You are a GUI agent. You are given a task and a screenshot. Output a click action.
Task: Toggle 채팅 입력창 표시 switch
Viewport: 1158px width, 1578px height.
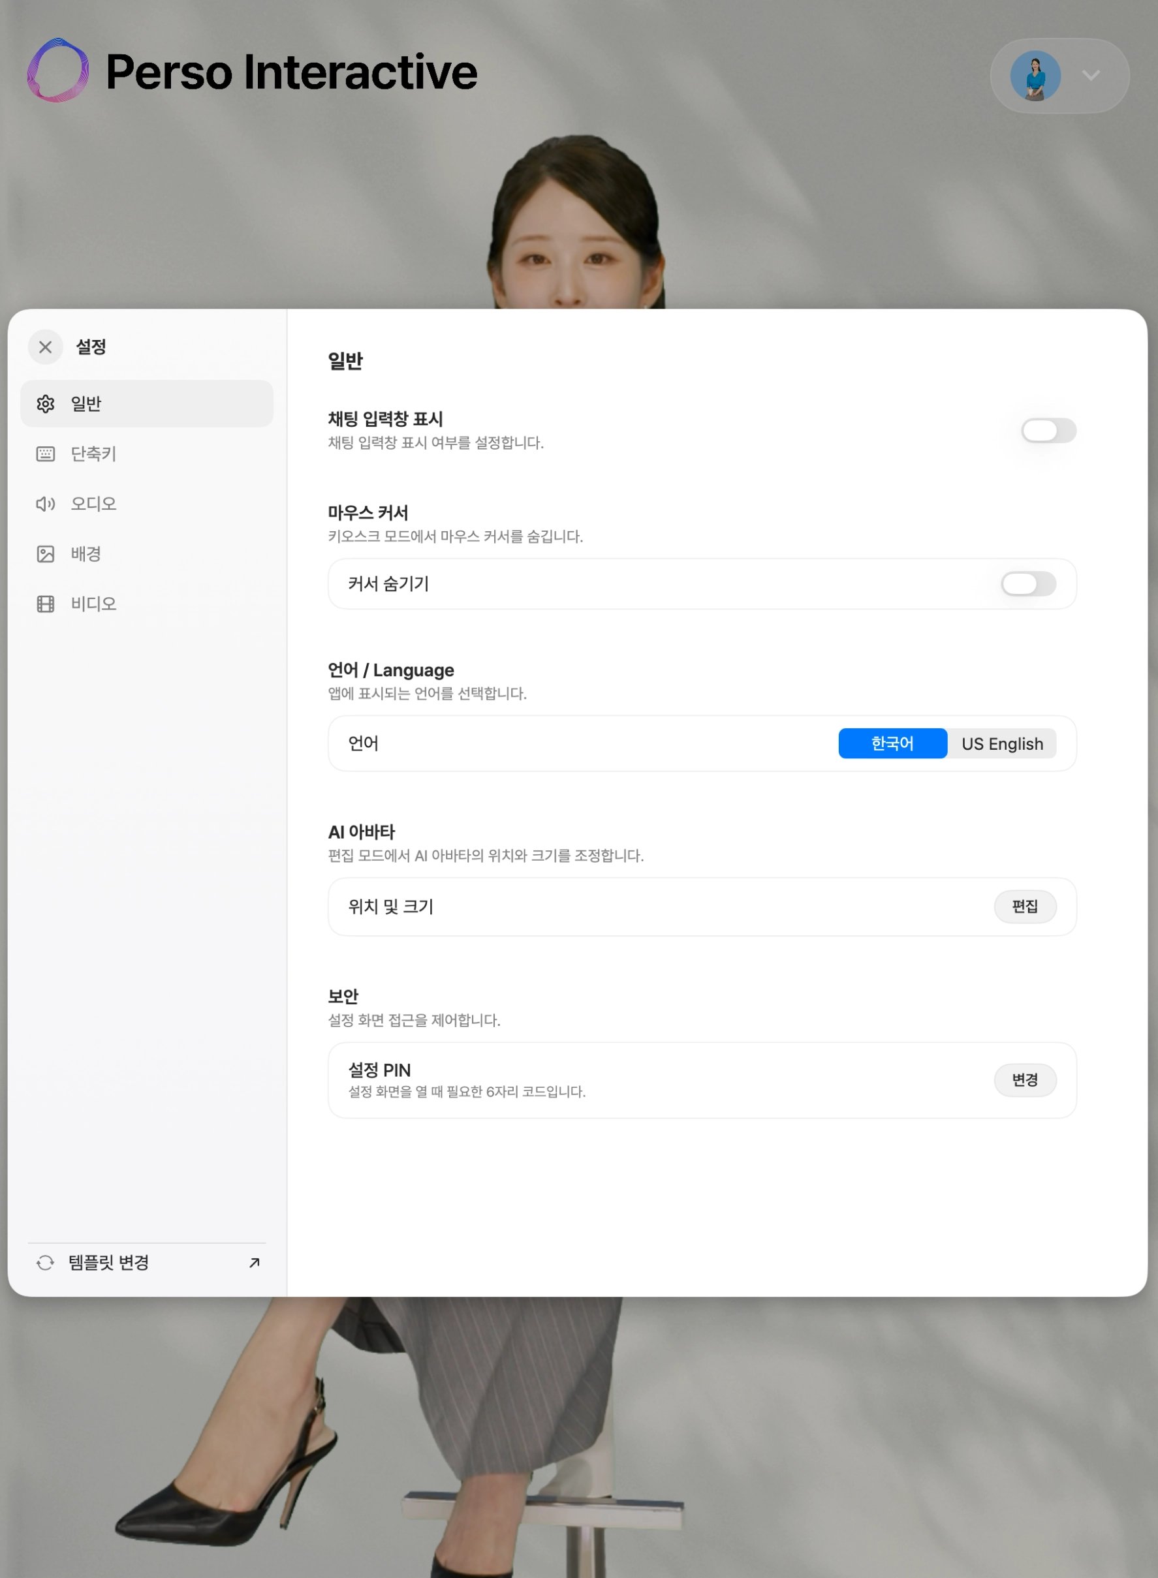click(x=1048, y=430)
